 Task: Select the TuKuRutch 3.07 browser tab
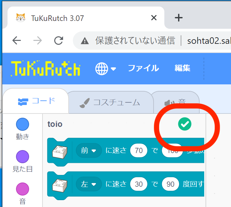86,18
